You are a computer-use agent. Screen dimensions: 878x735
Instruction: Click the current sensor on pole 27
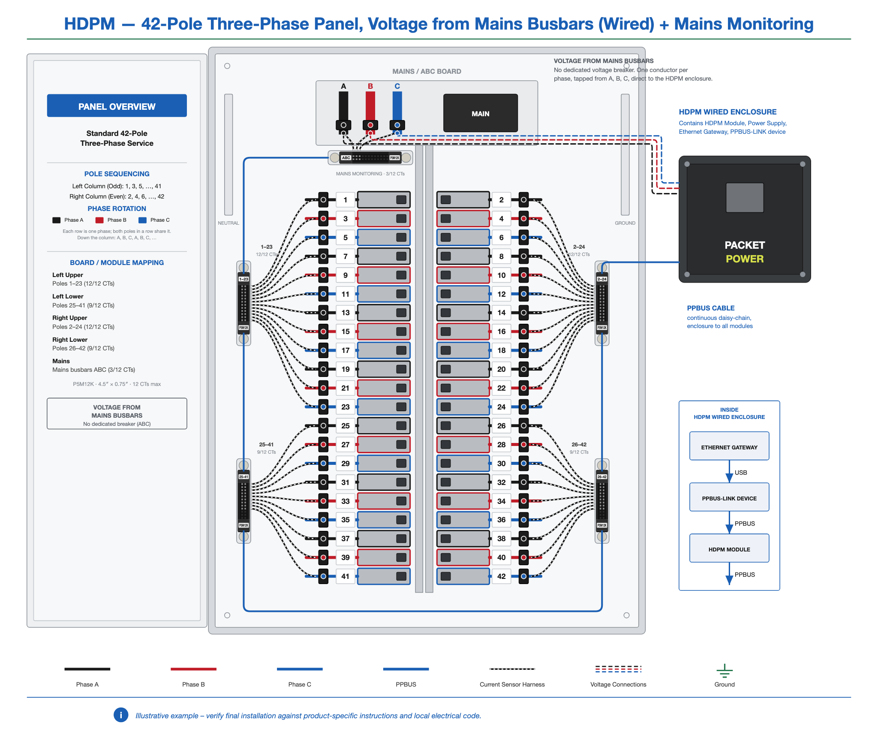pos(323,445)
